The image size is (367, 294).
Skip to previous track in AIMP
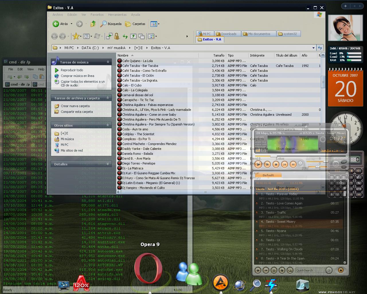(284, 164)
